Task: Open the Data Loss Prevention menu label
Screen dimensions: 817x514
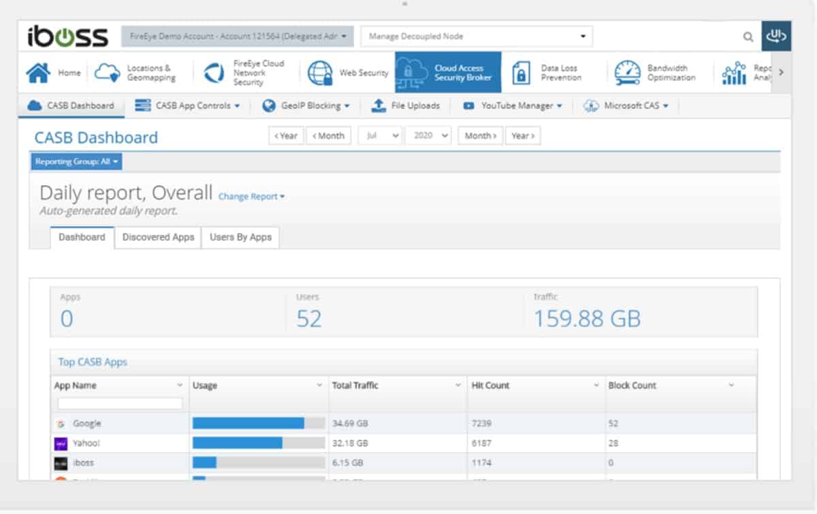Action: (x=562, y=73)
